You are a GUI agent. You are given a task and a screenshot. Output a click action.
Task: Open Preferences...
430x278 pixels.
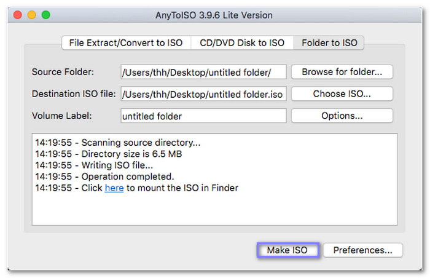(363, 250)
